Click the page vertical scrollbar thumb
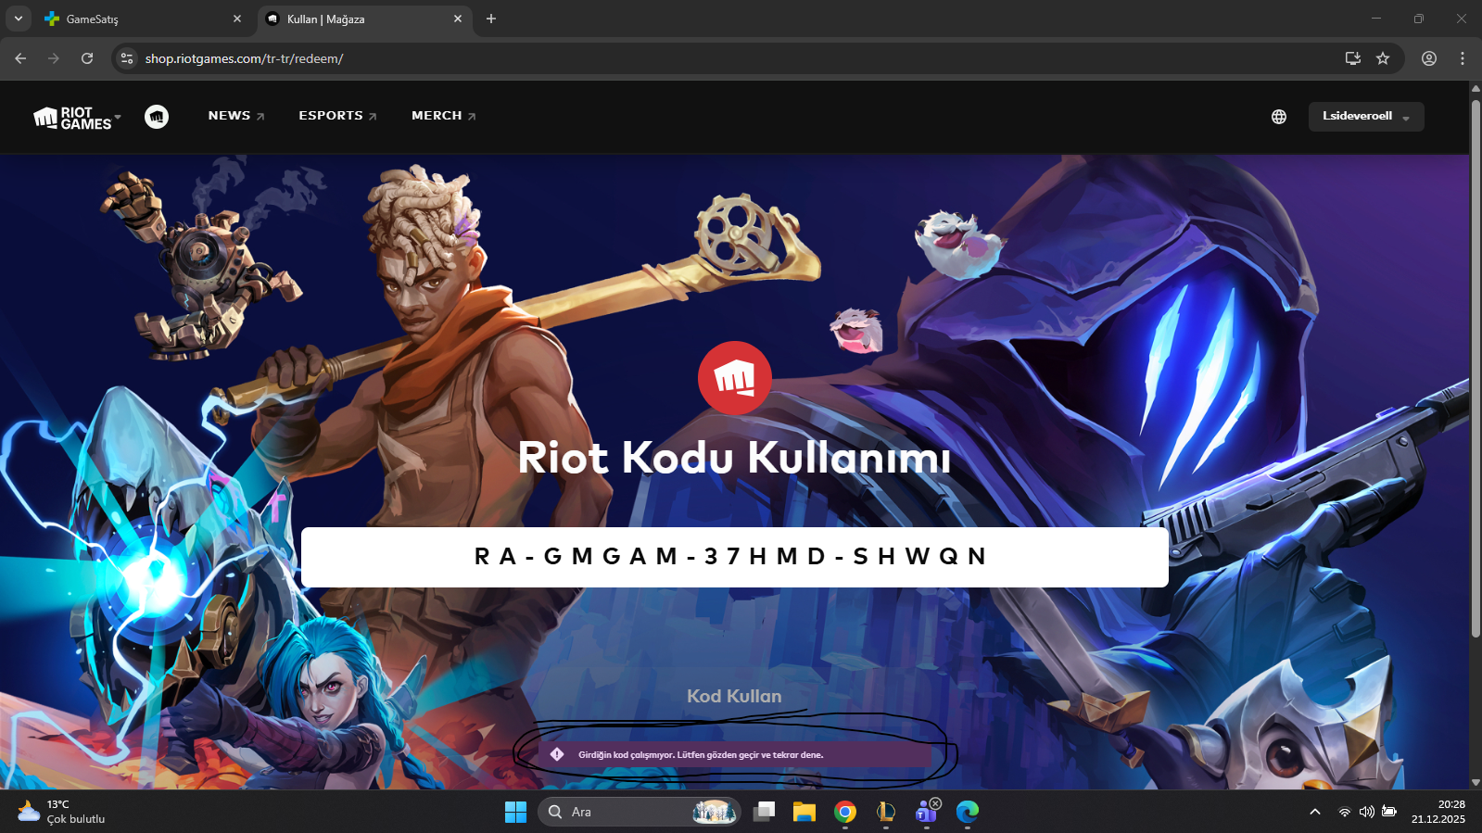This screenshot has height=833, width=1482. (1476, 368)
